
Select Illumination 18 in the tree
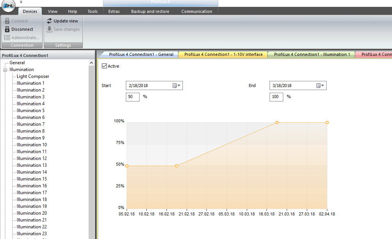tap(32, 199)
